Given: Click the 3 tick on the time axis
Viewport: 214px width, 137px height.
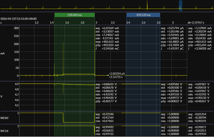Looking at the screenshot, I should (173, 23).
